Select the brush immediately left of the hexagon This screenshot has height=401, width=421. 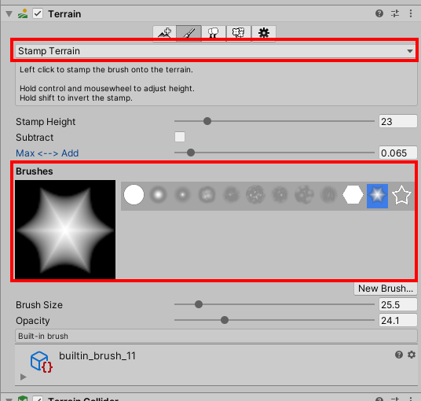(328, 194)
